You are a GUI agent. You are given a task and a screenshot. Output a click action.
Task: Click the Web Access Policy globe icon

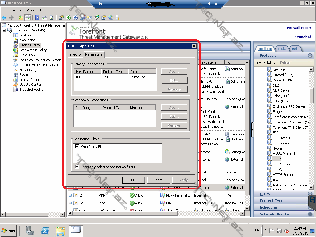pos(16,50)
